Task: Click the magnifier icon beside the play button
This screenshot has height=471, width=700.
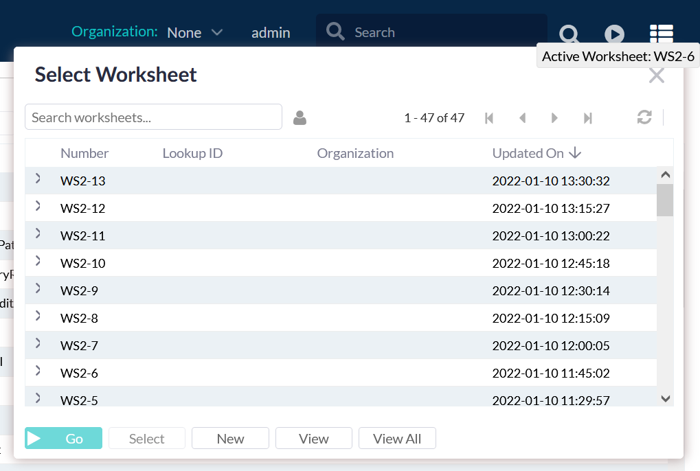Action: [569, 33]
